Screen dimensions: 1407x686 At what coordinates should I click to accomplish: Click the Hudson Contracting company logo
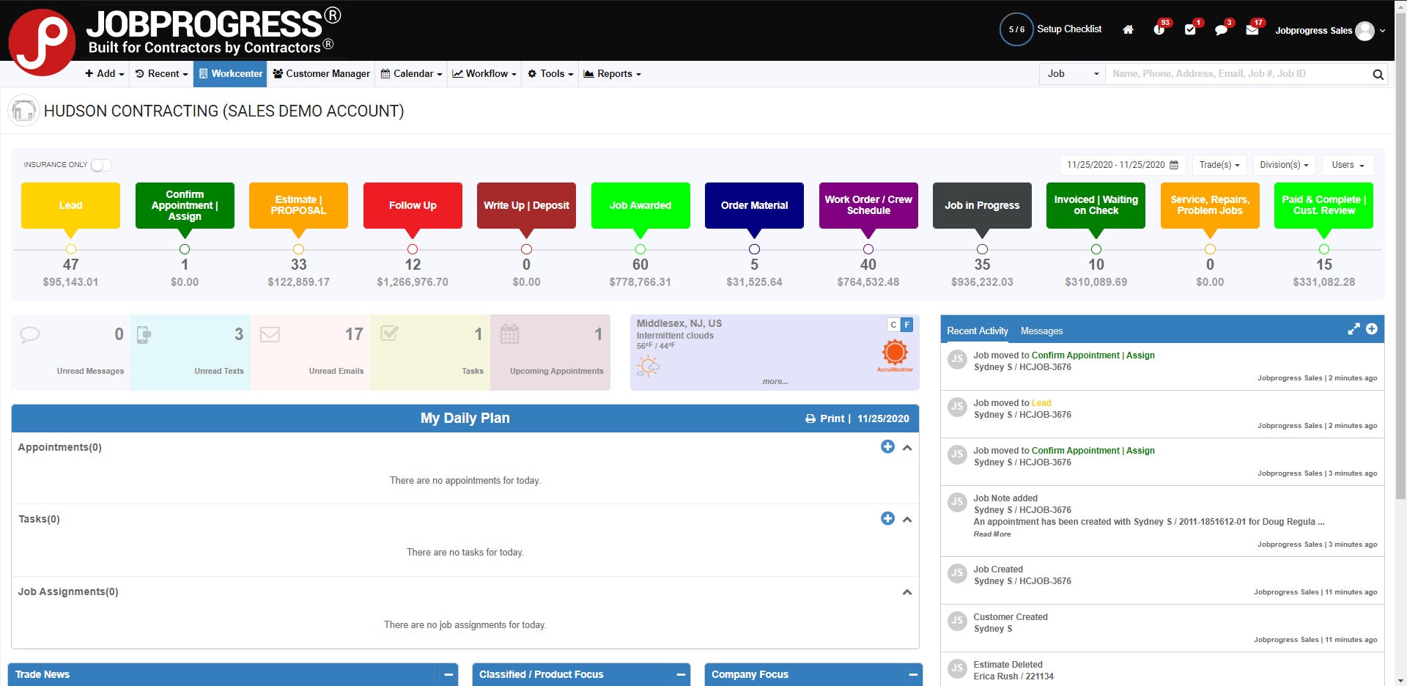coord(23,111)
